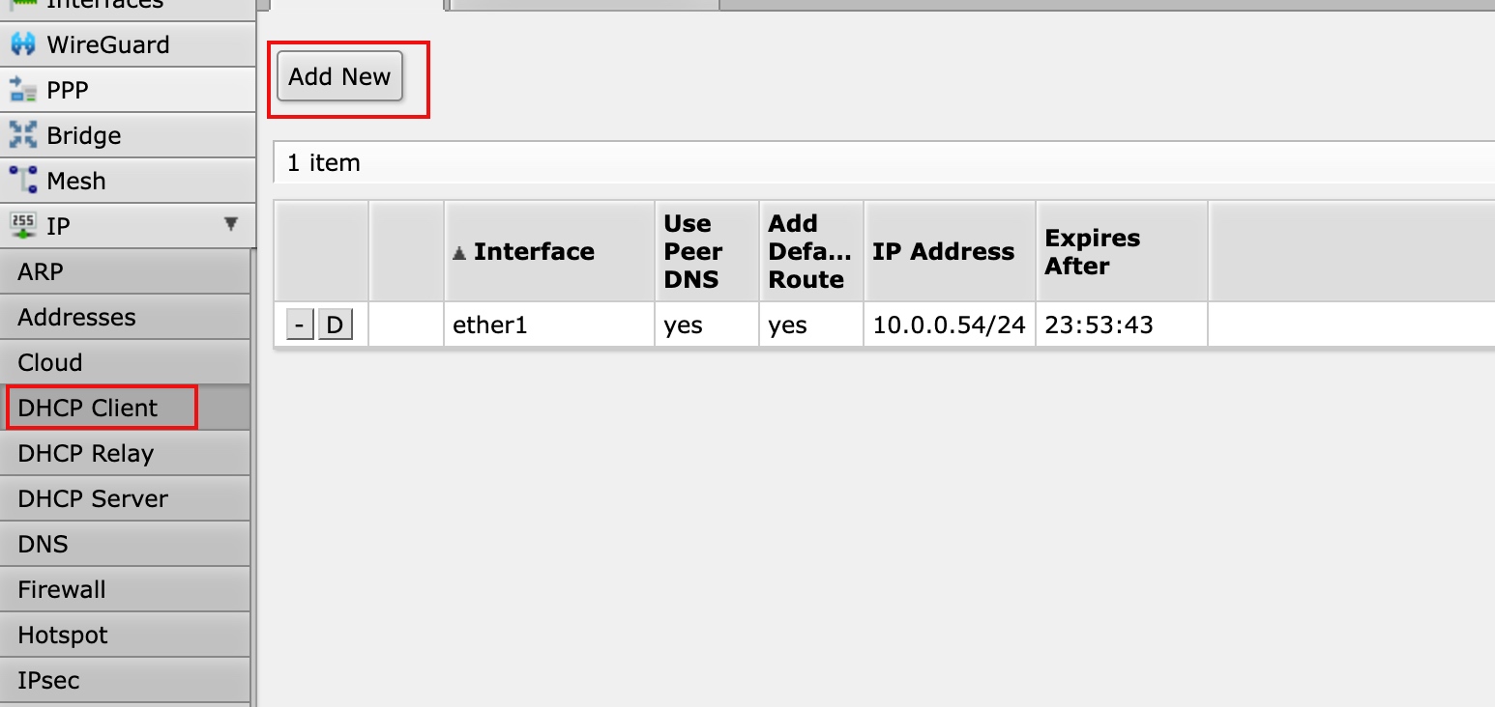Add New DHCP client
This screenshot has height=707, width=1495.
(339, 77)
